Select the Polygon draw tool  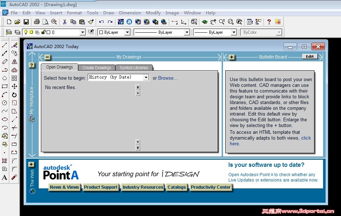point(5,78)
